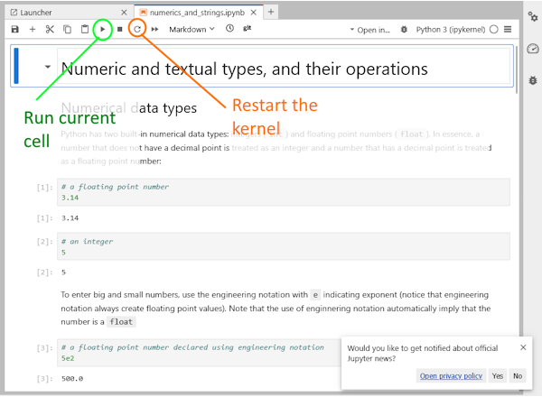The image size is (542, 397).
Task: Open the debugger panel bug icon in right sidebar
Action: click(x=533, y=80)
